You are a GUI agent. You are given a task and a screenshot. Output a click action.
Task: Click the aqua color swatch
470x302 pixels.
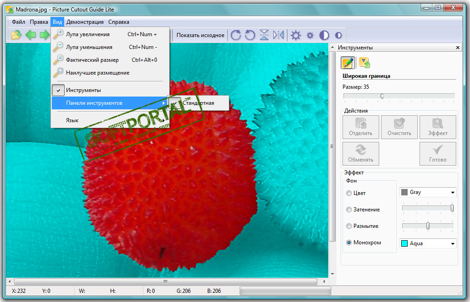(404, 243)
